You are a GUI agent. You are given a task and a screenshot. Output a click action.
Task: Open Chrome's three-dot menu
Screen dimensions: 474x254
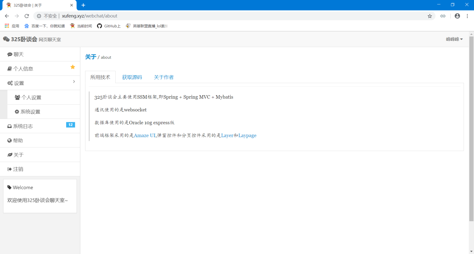[x=468, y=16]
